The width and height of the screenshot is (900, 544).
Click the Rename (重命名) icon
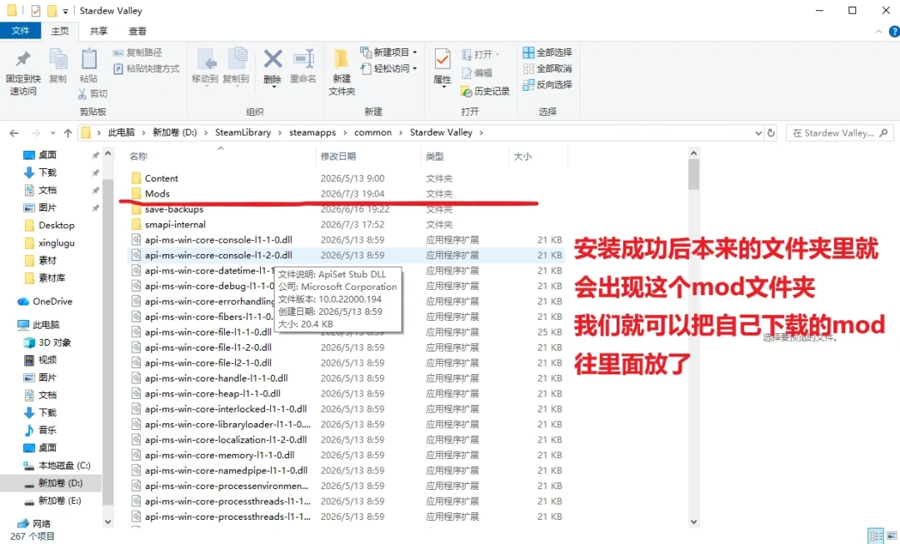pos(303,59)
